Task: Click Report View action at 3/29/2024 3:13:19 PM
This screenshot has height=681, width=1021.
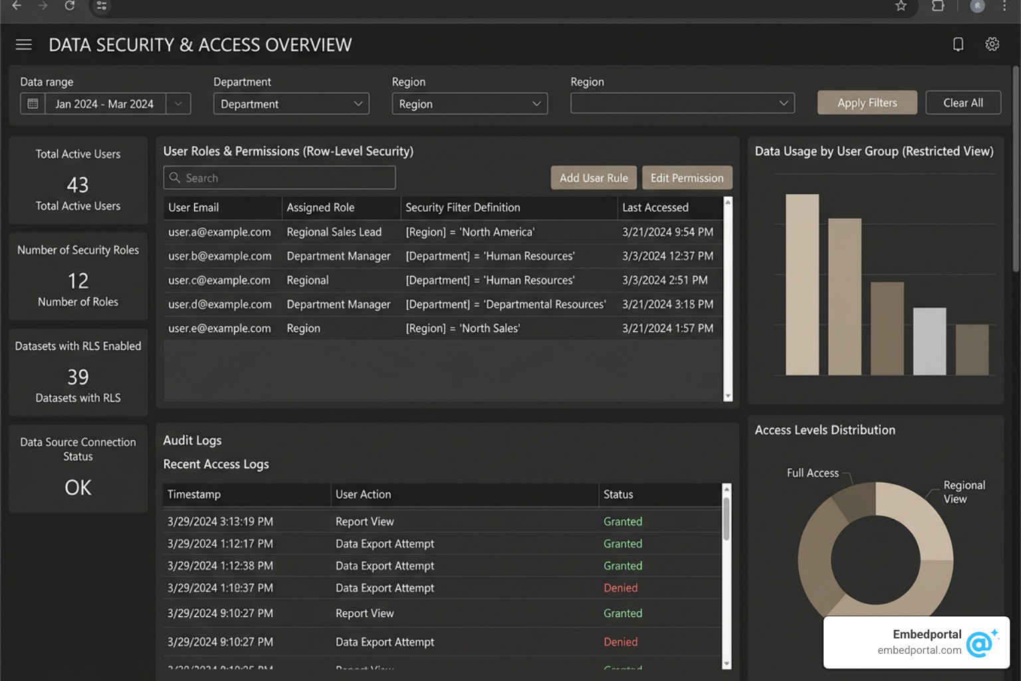Action: (364, 521)
